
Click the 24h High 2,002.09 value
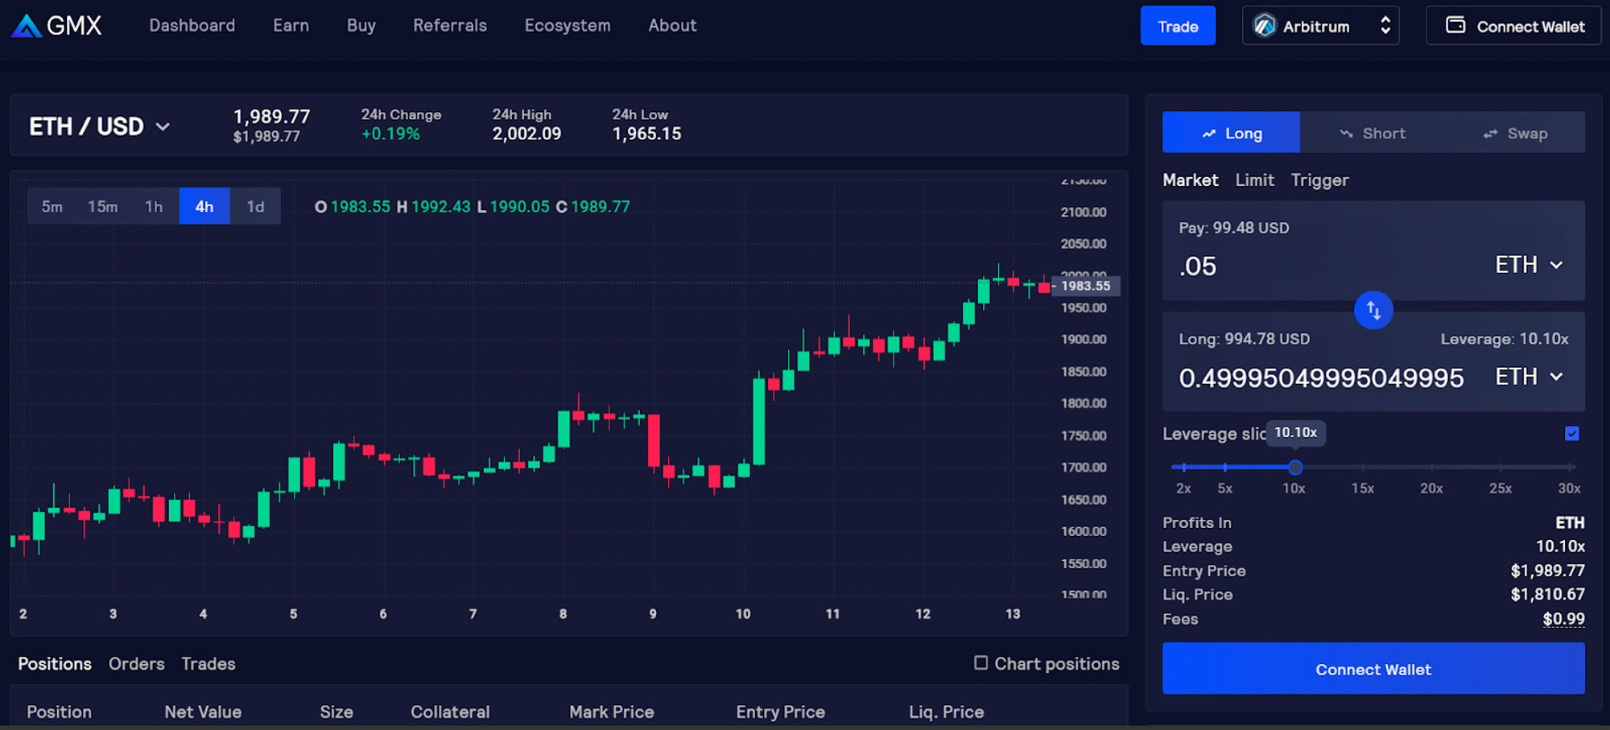526,134
